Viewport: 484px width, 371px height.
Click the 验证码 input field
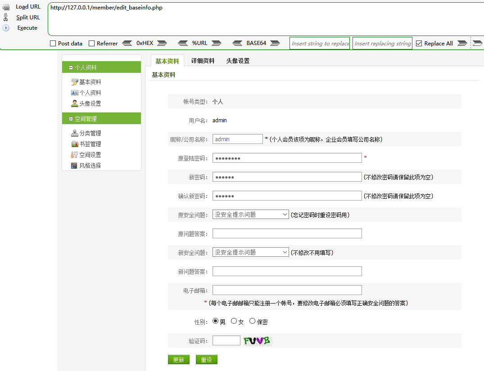point(226,340)
